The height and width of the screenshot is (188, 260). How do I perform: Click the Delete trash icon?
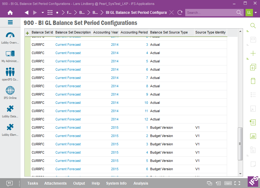(253, 81)
